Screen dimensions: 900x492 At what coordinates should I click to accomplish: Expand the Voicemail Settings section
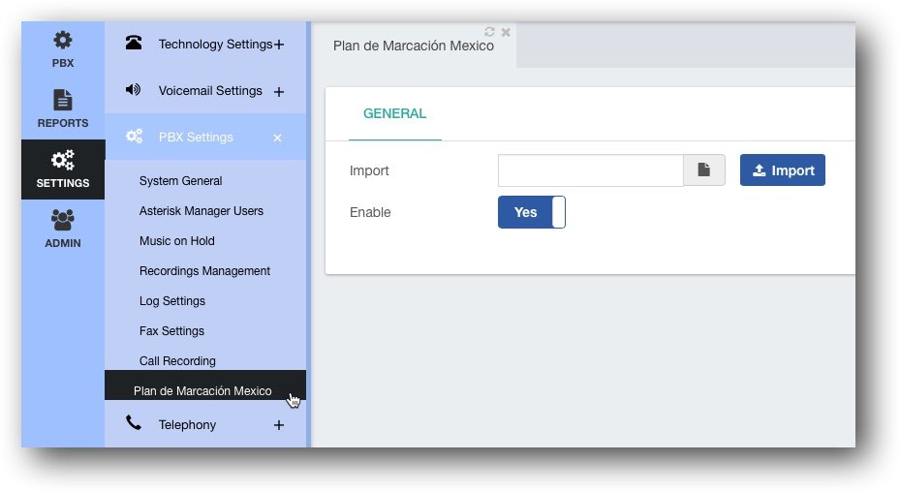tap(279, 92)
